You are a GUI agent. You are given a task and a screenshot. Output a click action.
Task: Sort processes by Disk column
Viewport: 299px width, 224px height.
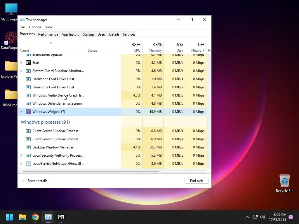175,48
